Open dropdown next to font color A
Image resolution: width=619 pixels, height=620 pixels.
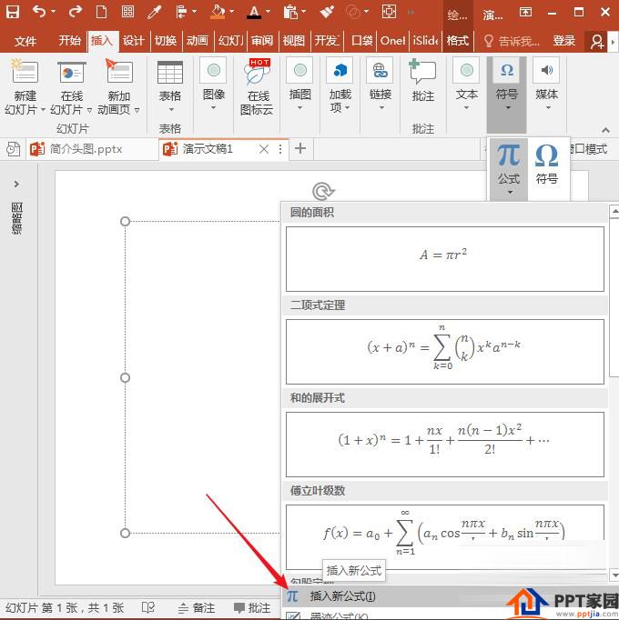tap(269, 12)
